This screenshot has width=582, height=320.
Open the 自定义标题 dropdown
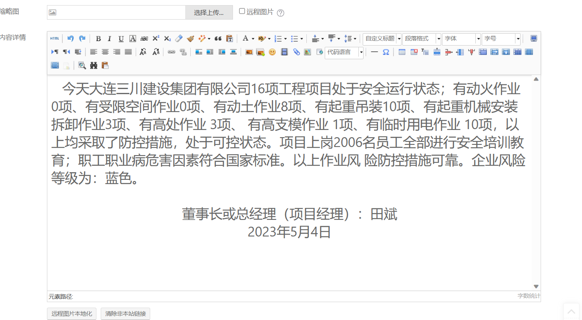(382, 39)
